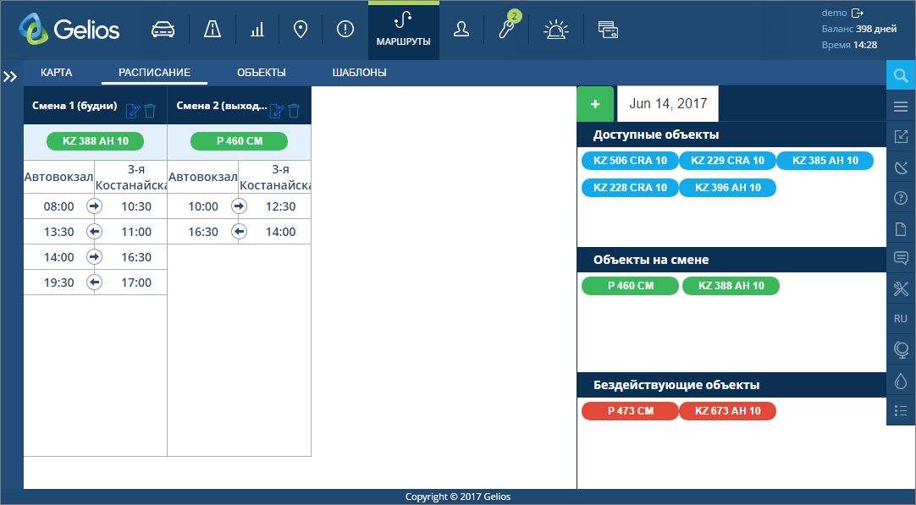Edit shift Смена 1 (будни)

(x=133, y=110)
